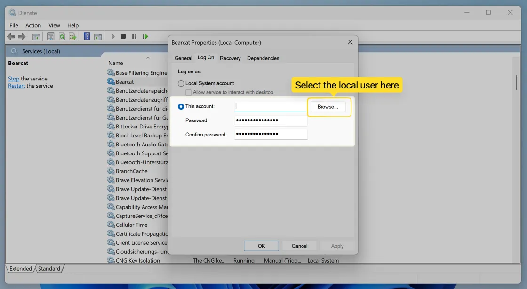The height and width of the screenshot is (289, 527).
Task: Click the services list vertical scrollbar
Action: click(x=516, y=82)
